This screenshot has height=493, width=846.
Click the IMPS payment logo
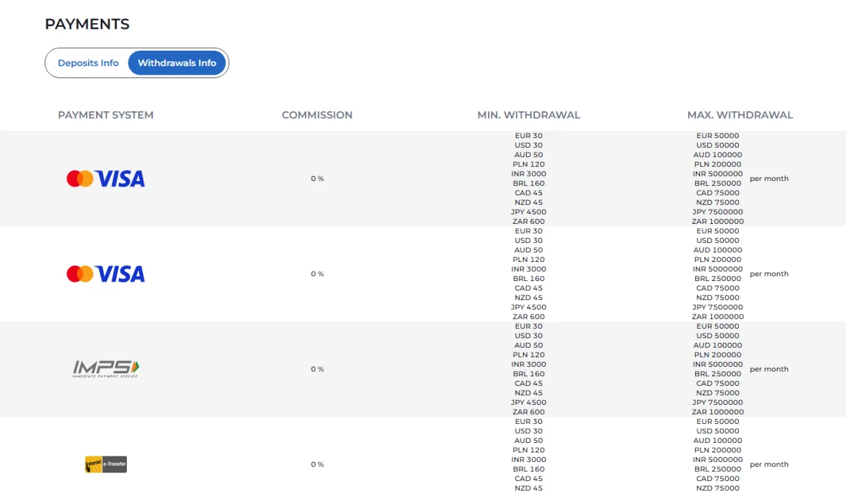tap(106, 368)
